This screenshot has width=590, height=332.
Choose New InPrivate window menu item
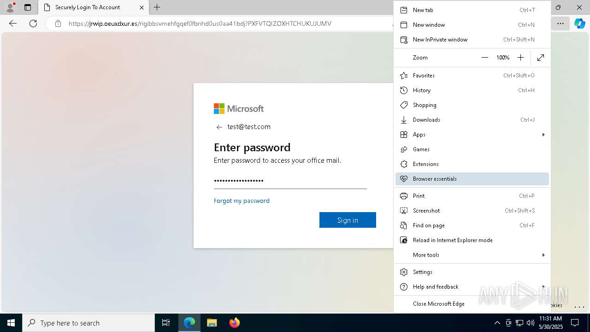pyautogui.click(x=472, y=40)
